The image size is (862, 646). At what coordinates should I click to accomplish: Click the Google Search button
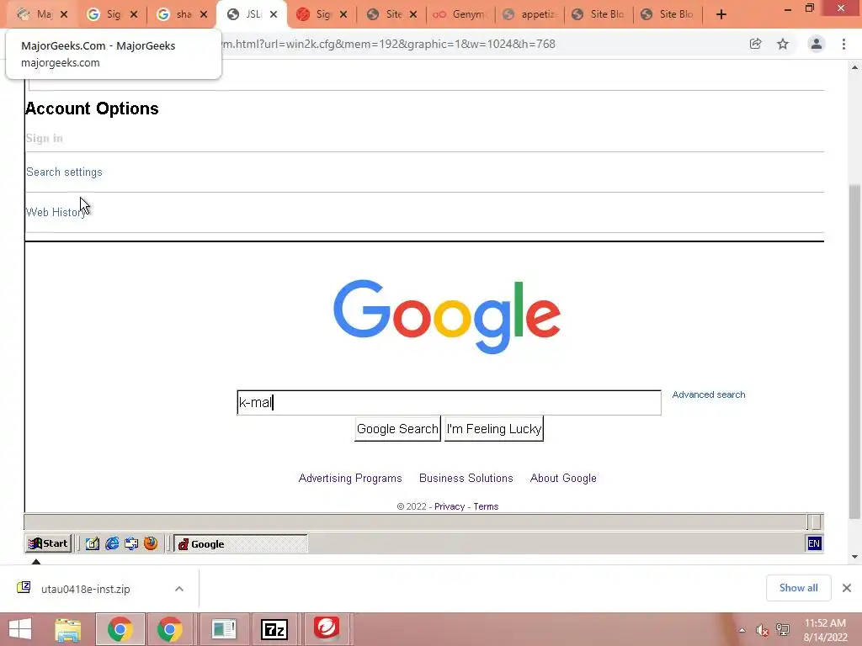point(397,429)
